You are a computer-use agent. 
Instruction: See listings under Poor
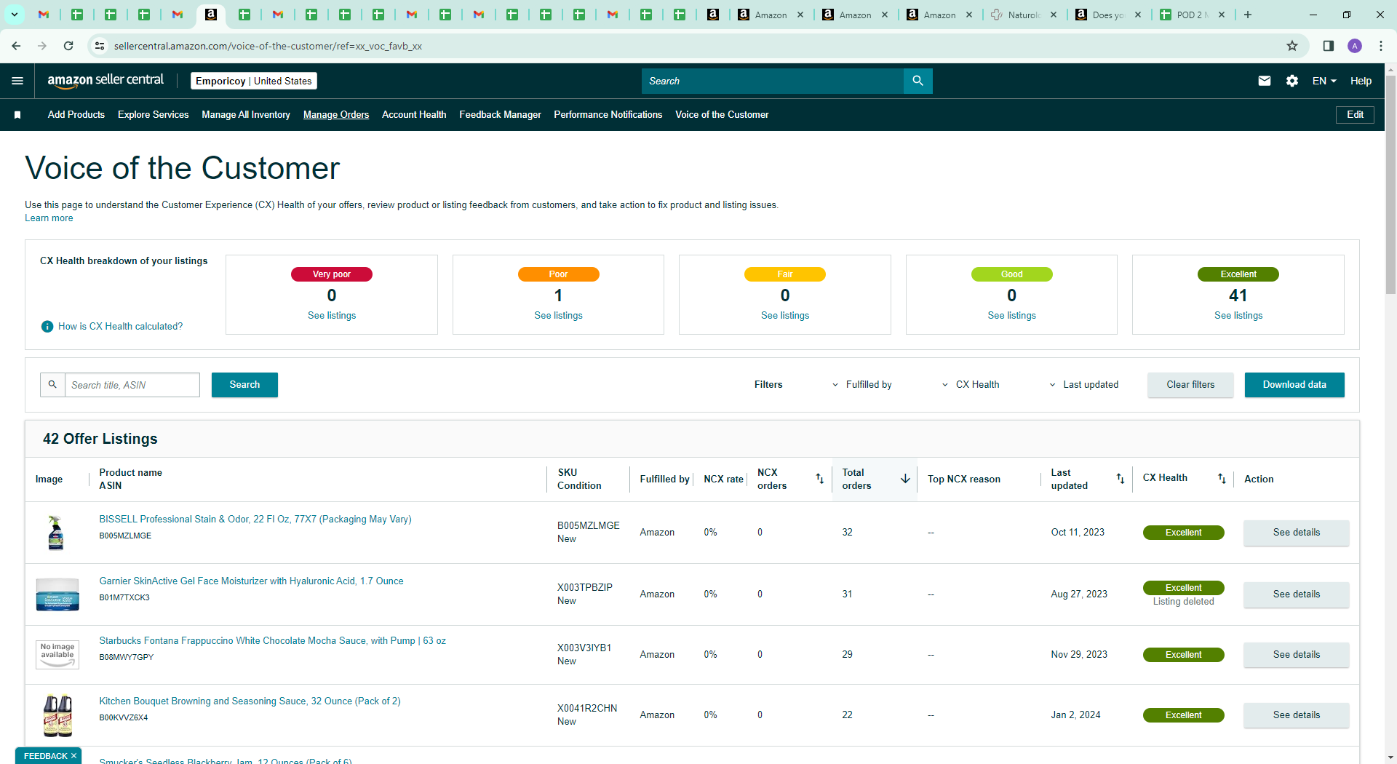click(558, 316)
